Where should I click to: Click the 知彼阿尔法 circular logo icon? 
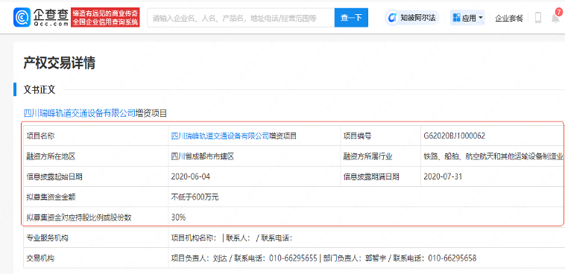coord(393,18)
